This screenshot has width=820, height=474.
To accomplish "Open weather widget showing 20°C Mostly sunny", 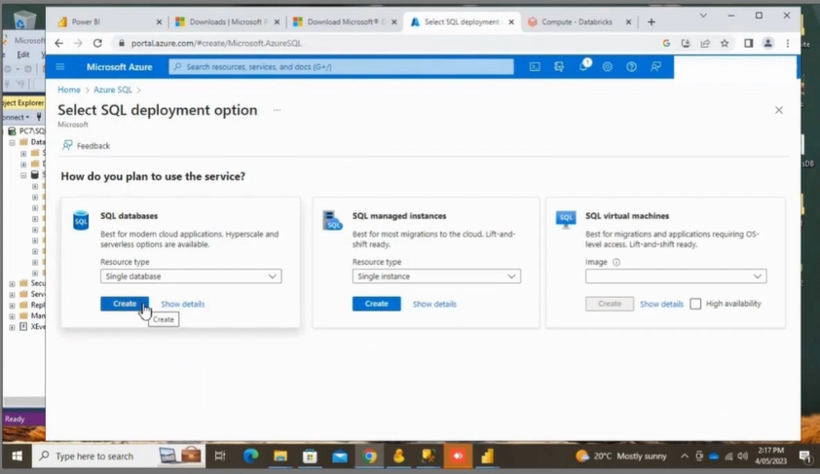I will point(620,456).
